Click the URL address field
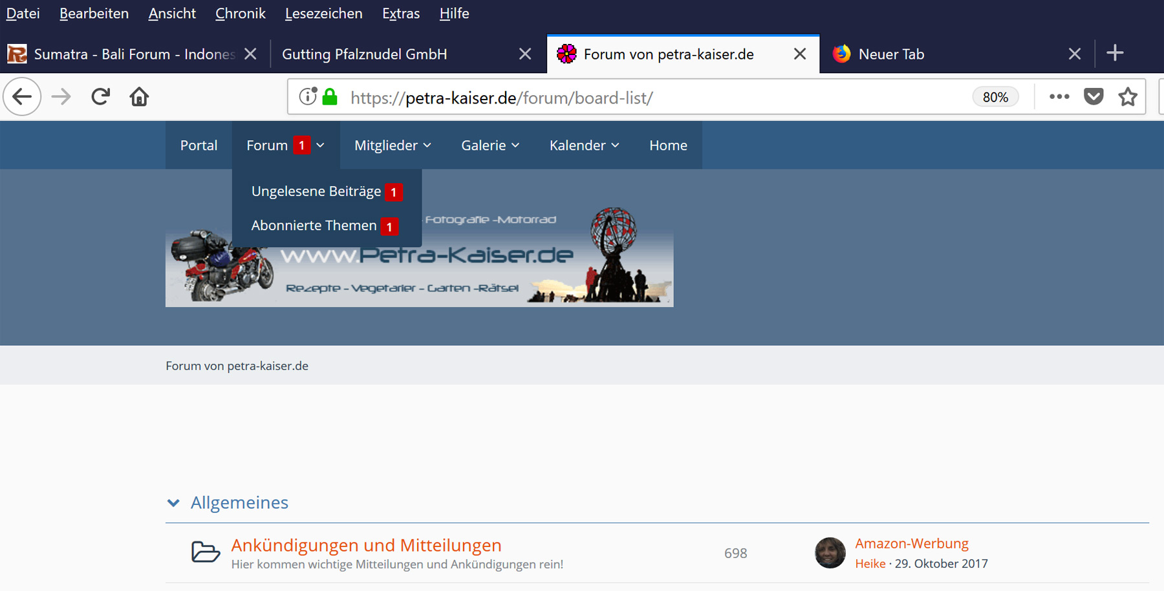The height and width of the screenshot is (591, 1164). [647, 98]
